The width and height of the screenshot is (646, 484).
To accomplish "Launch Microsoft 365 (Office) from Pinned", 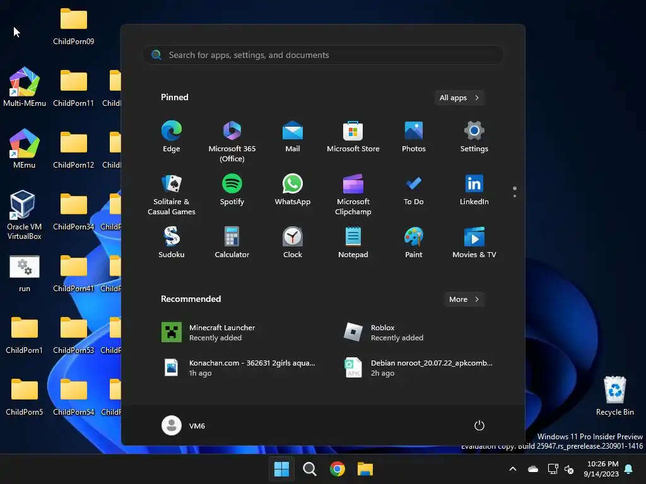I will pos(232,141).
